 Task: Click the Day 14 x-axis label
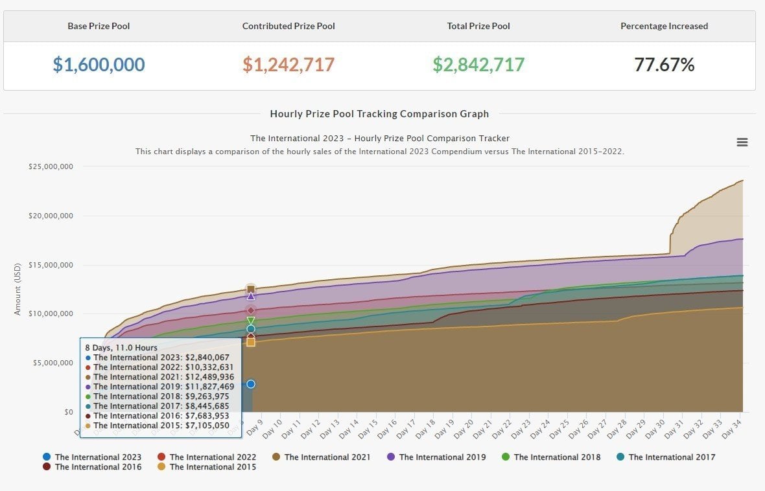click(348, 429)
